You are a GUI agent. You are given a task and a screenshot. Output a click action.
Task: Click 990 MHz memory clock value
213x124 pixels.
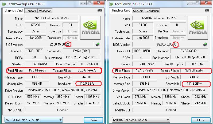coord(63,97)
